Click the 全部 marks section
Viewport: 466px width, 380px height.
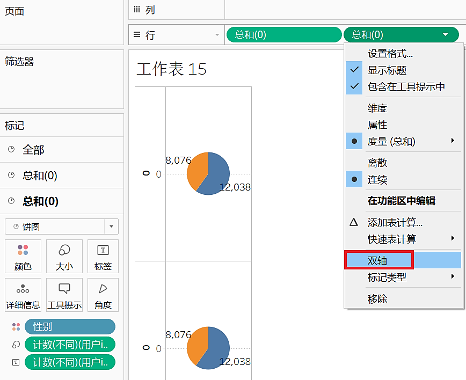coord(62,149)
